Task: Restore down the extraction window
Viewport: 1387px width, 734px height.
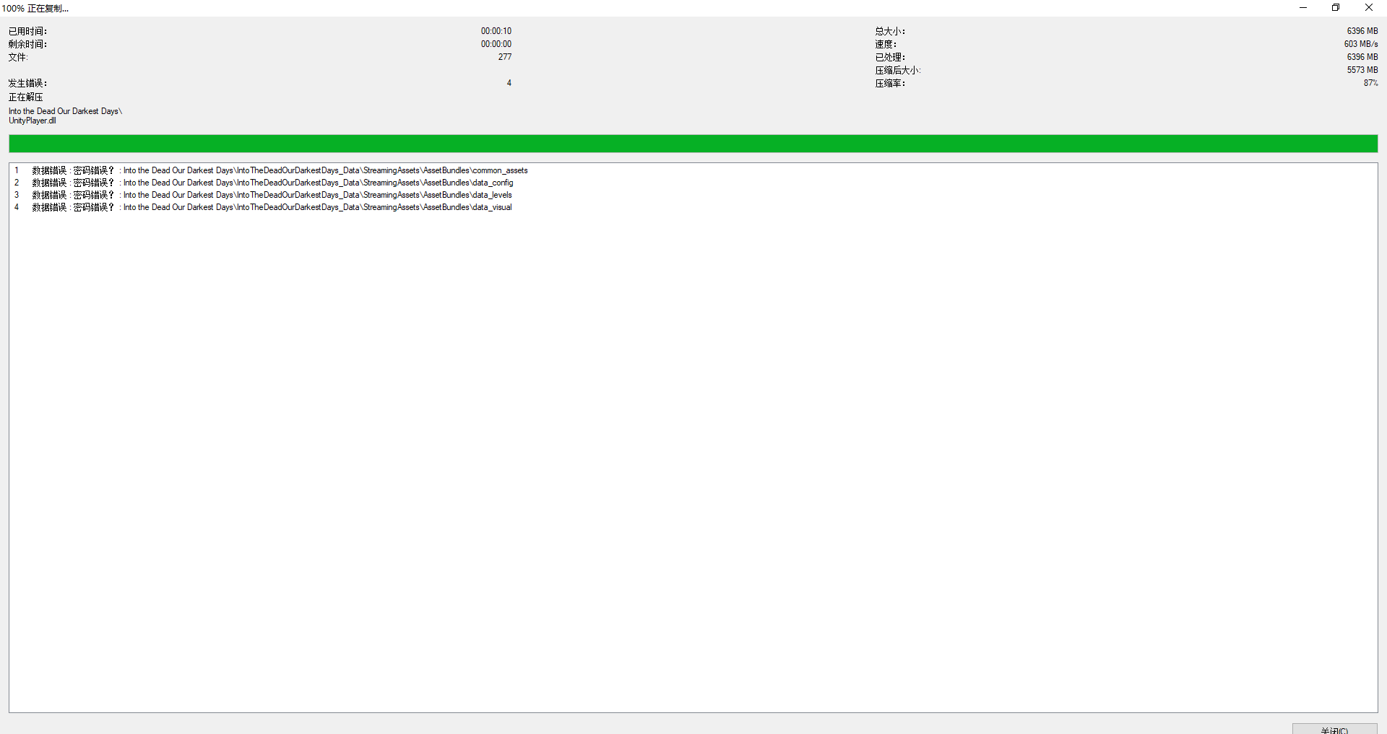Action: [1336, 8]
